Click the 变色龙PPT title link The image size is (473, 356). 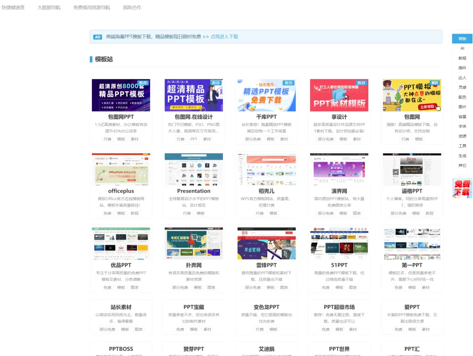click(x=266, y=307)
